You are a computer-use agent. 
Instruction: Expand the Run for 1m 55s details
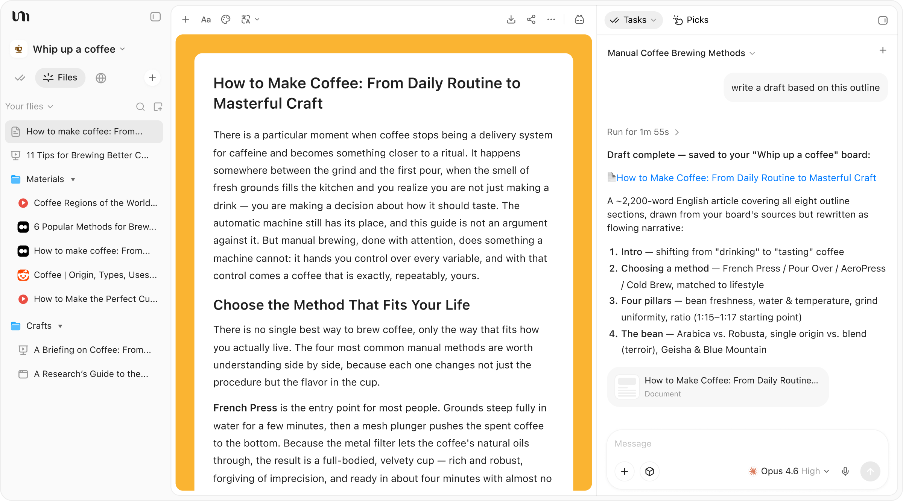click(643, 132)
